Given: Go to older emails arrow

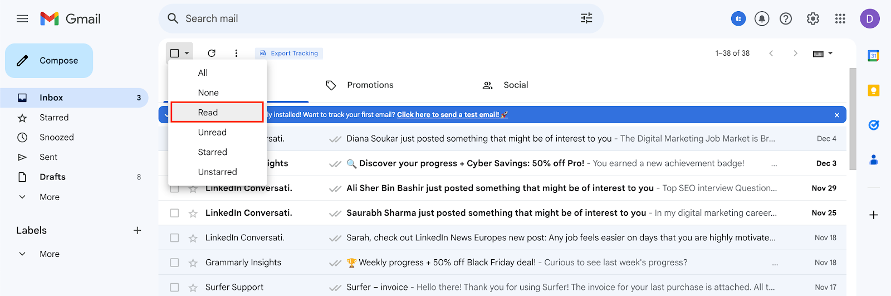Looking at the screenshot, I should pyautogui.click(x=795, y=53).
